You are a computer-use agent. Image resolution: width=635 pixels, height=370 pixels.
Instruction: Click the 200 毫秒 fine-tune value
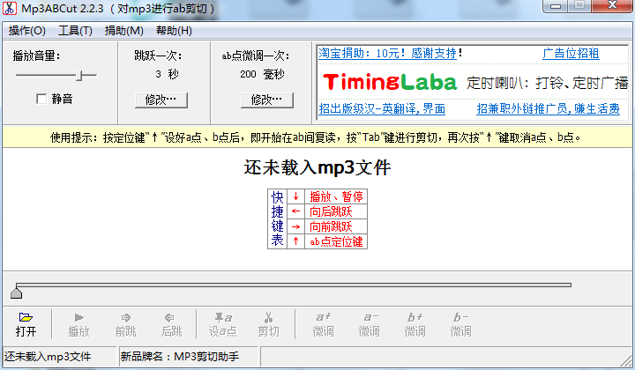tap(262, 74)
